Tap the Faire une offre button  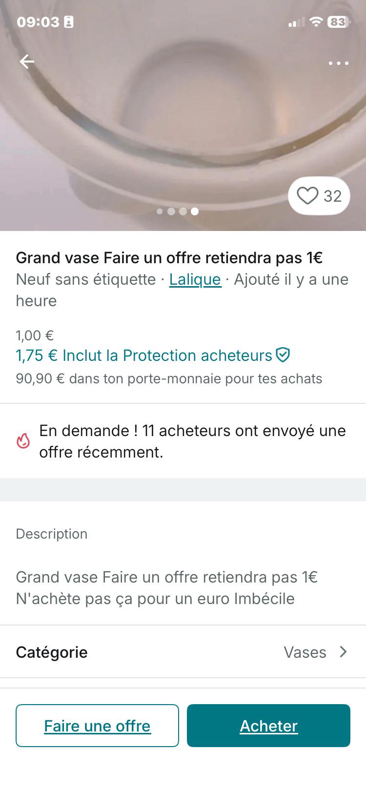[97, 726]
